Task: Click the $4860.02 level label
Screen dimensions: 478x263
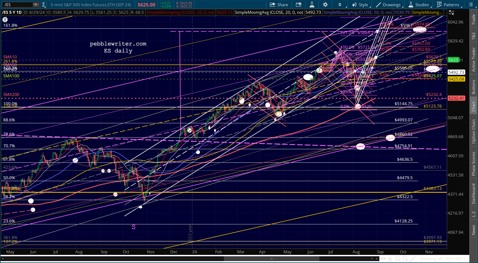Action: pos(403,134)
